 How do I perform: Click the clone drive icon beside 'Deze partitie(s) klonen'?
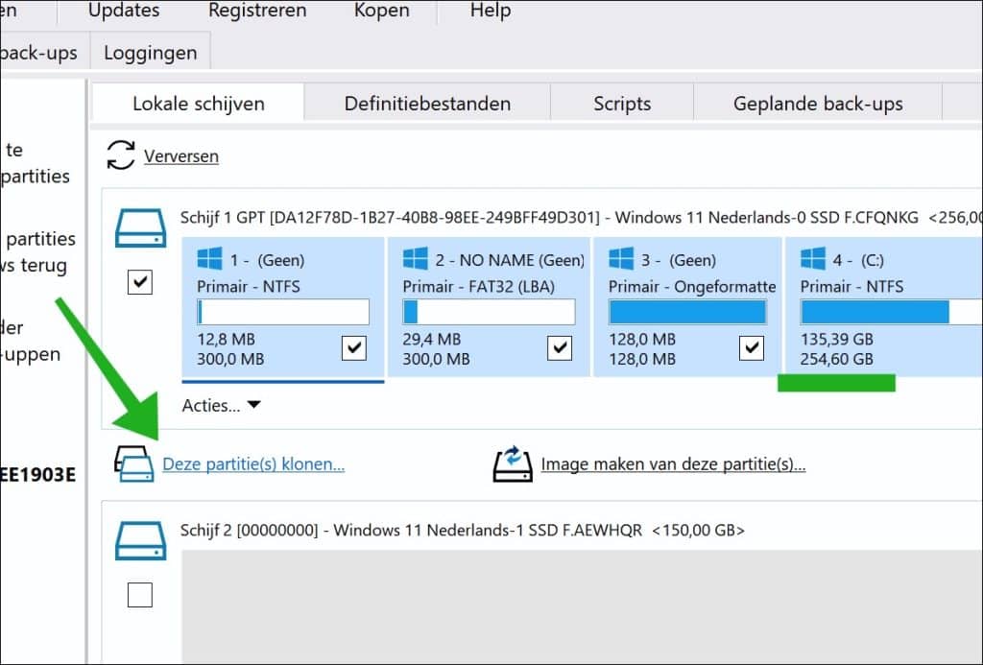(135, 463)
